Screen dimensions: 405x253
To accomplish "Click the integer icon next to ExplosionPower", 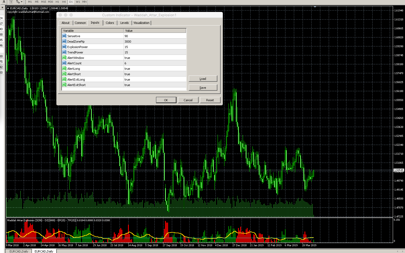I will pos(64,47).
